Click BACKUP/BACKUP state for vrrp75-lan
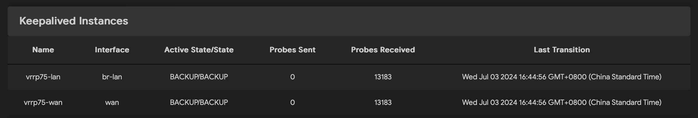 pos(199,77)
